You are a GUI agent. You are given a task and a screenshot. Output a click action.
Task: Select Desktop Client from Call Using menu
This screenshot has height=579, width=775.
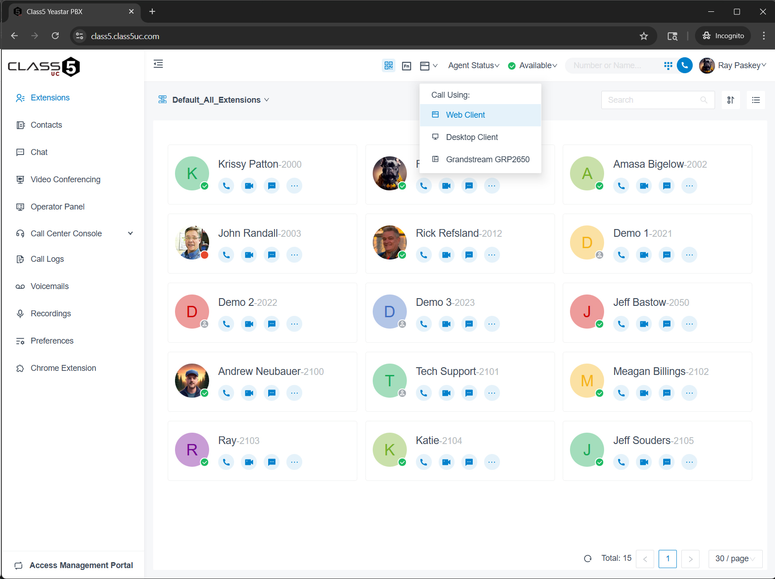[x=472, y=137]
